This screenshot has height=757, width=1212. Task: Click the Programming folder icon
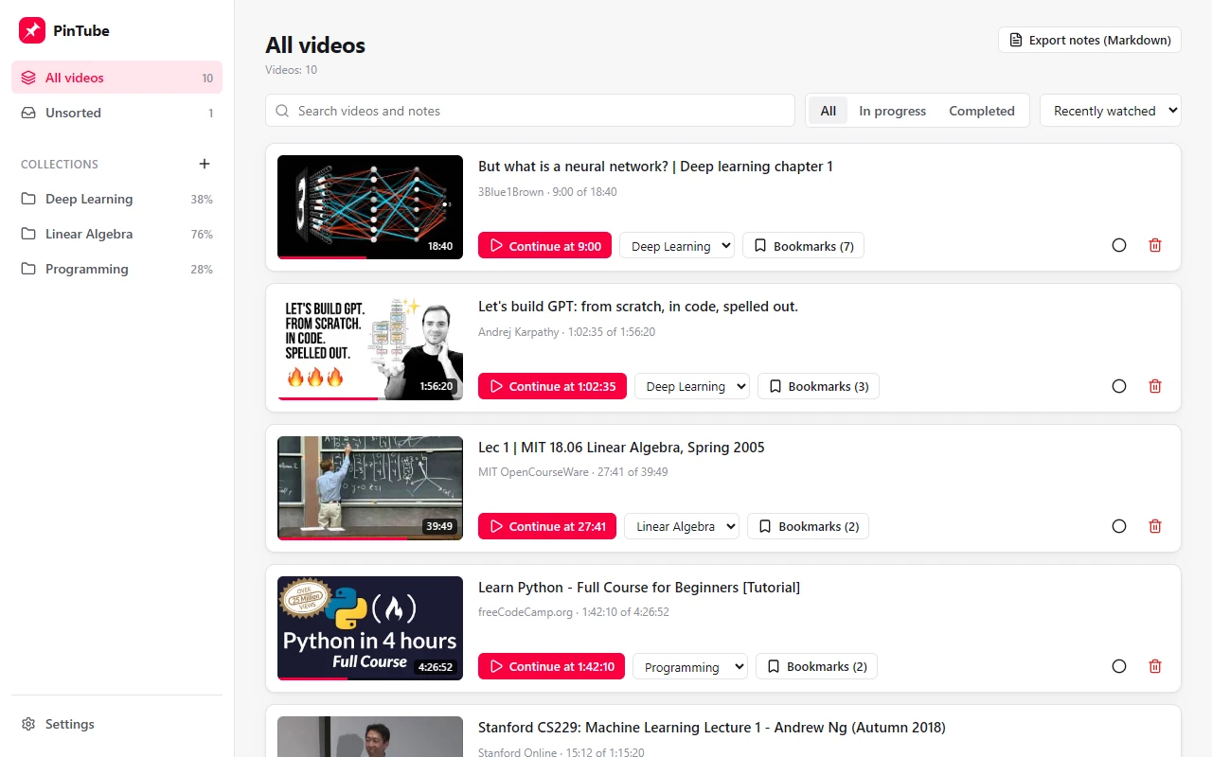click(28, 269)
